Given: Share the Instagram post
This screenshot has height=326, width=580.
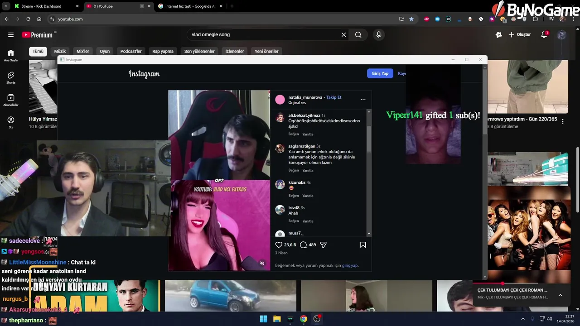Looking at the screenshot, I should pos(323,244).
